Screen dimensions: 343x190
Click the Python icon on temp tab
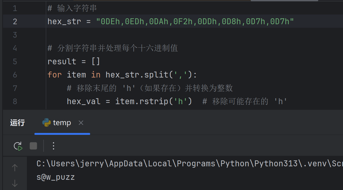tap(47, 122)
